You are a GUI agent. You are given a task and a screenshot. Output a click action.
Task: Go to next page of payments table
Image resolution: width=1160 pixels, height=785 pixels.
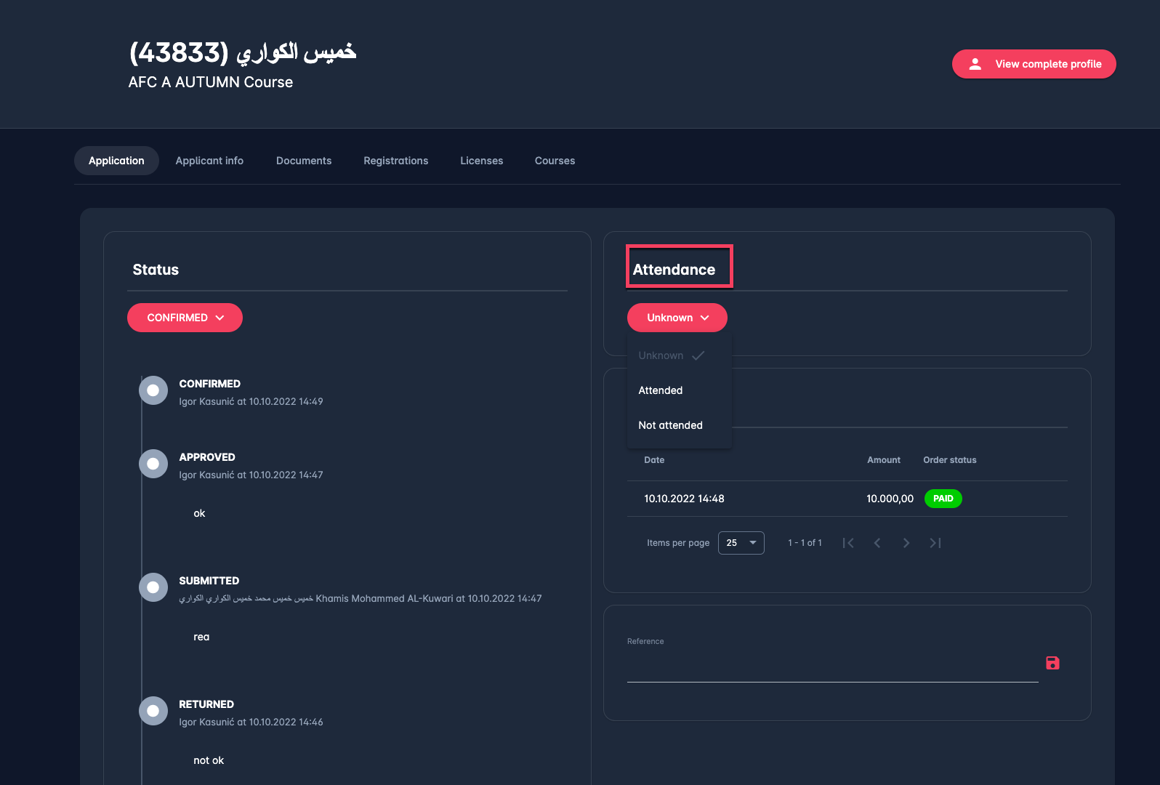(x=906, y=543)
